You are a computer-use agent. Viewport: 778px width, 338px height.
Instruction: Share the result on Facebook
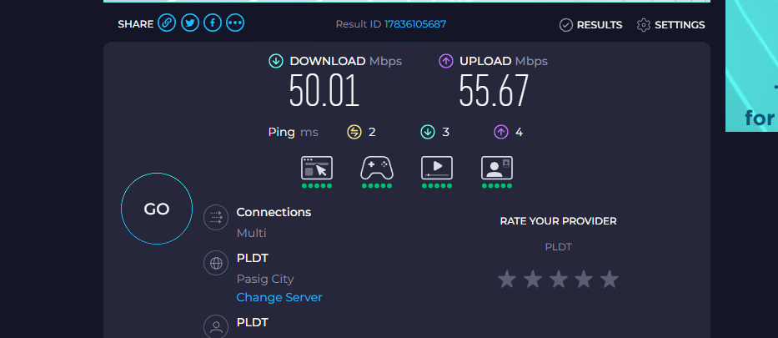[213, 23]
